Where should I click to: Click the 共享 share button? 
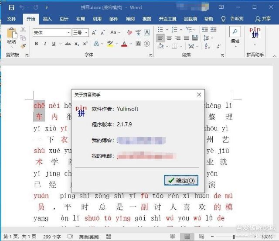pos(263,19)
